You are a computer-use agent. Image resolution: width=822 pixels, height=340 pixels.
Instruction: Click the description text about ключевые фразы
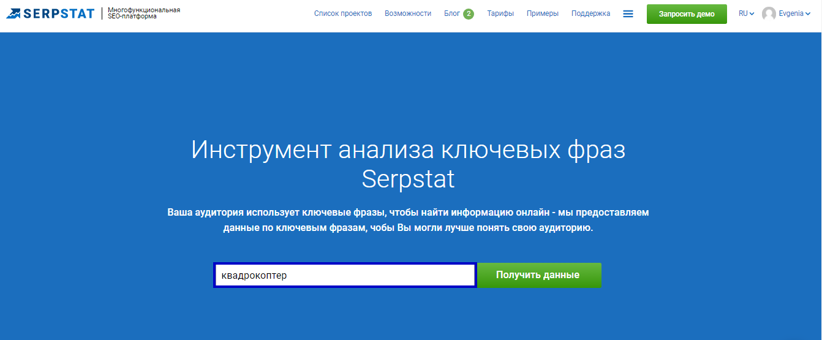(x=408, y=221)
